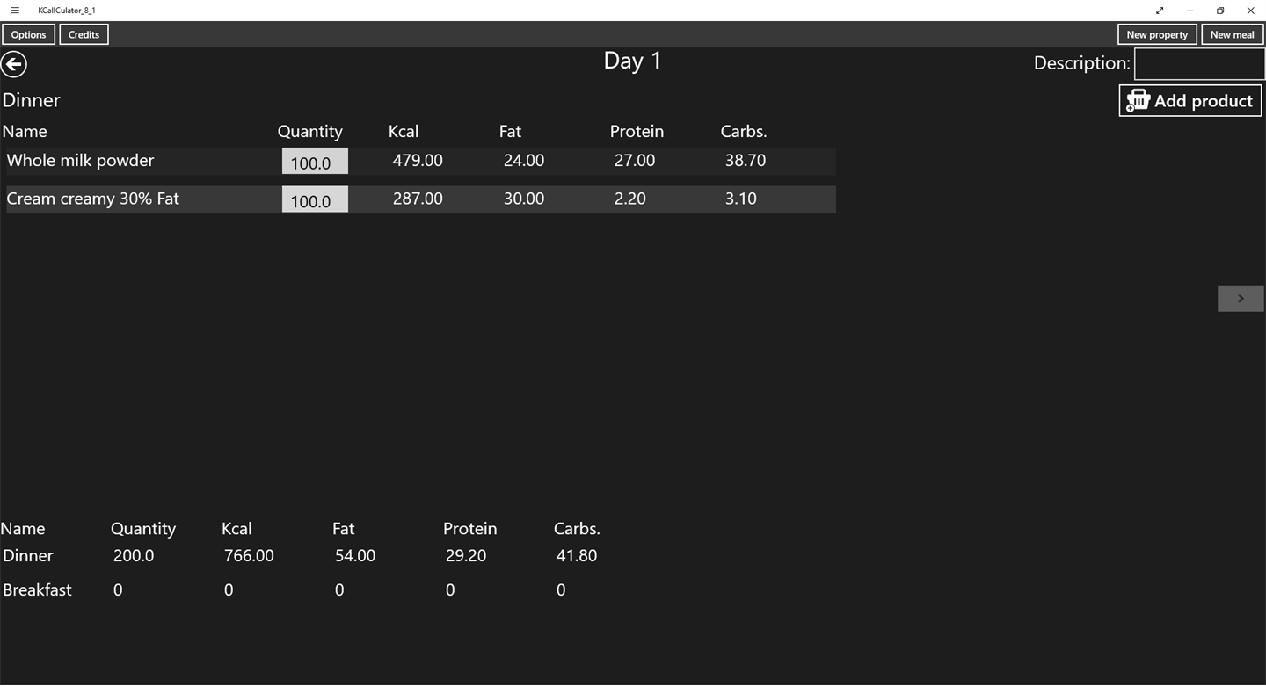Open the Options menu
Screen dimensions: 1266x687
click(x=29, y=34)
